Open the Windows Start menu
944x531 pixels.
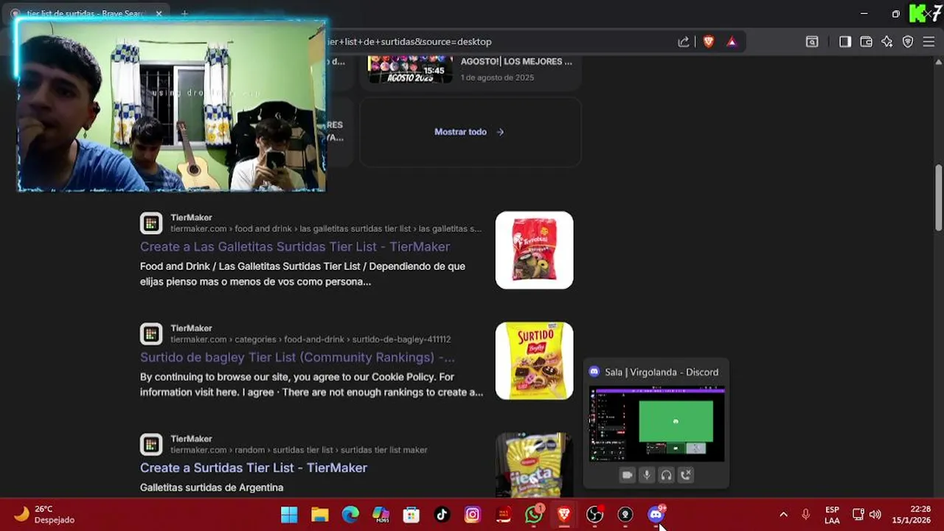click(289, 515)
